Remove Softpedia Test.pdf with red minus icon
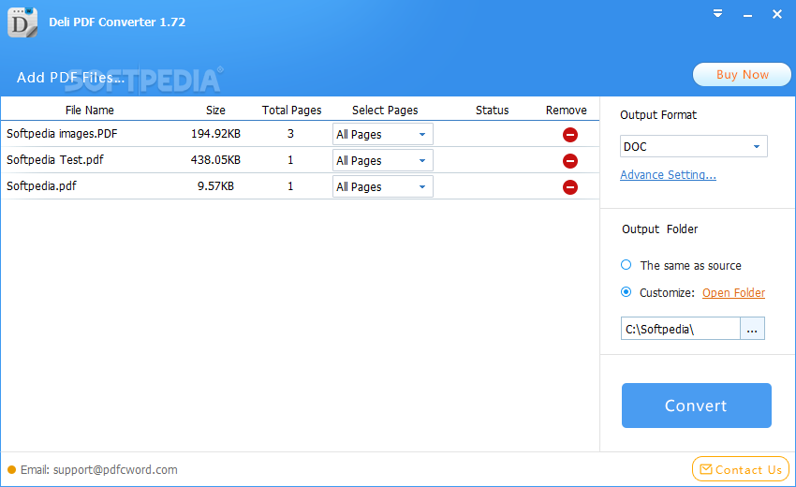 (570, 161)
